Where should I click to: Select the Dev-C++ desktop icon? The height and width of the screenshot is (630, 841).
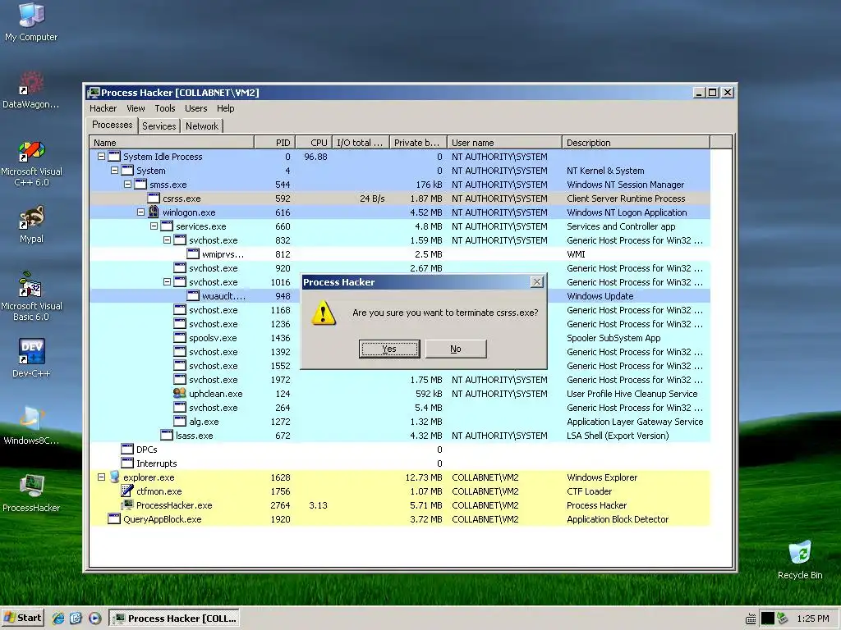[x=31, y=358]
